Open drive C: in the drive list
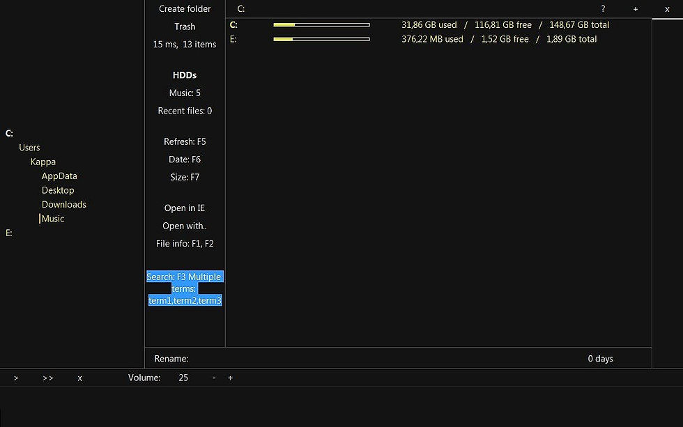The image size is (683, 427). click(x=233, y=25)
